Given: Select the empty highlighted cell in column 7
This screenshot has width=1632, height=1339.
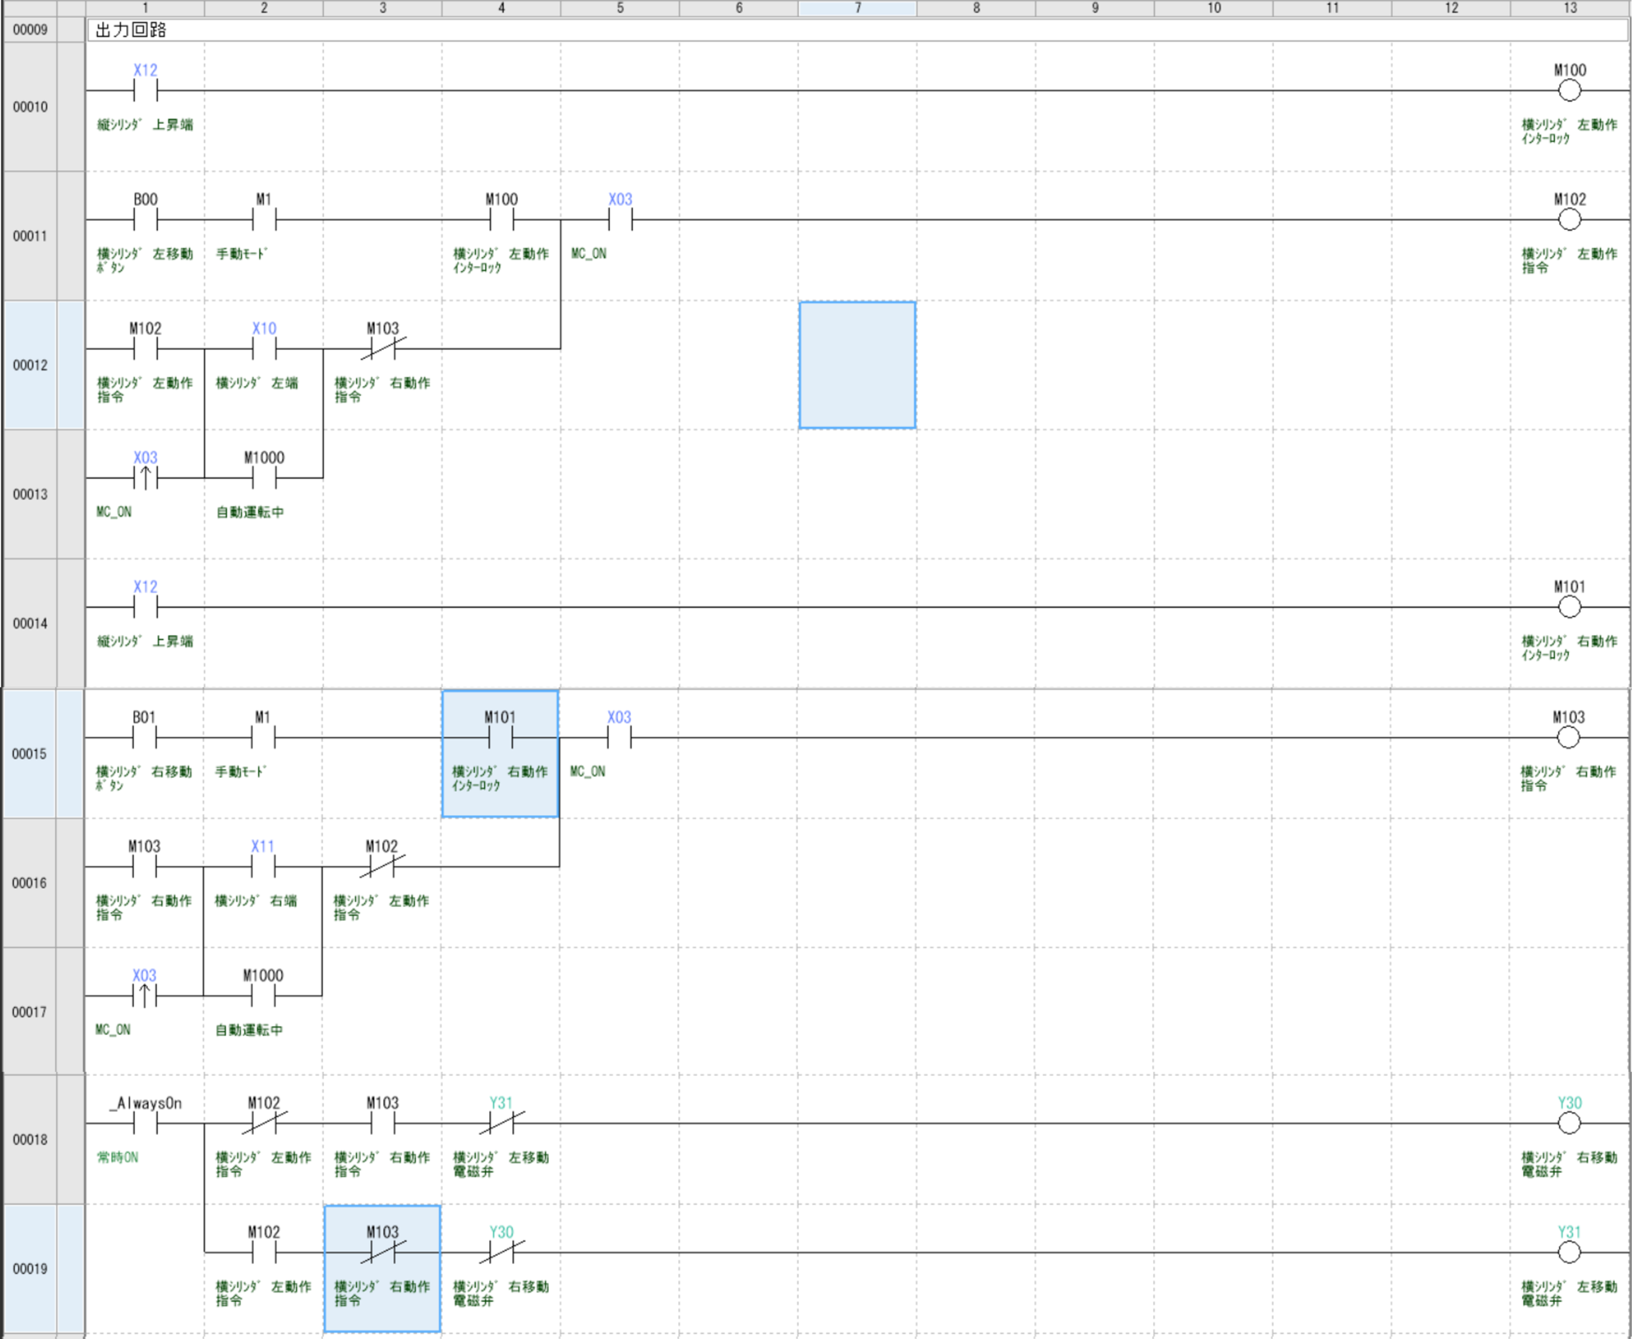Looking at the screenshot, I should coord(857,365).
